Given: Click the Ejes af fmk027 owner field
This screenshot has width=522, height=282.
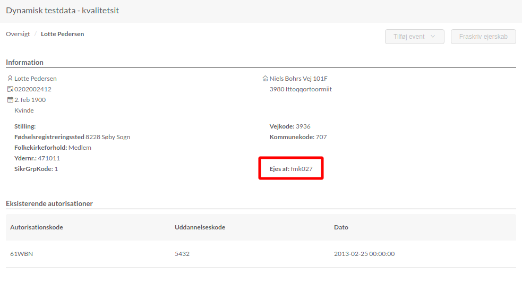Looking at the screenshot, I should coord(290,169).
